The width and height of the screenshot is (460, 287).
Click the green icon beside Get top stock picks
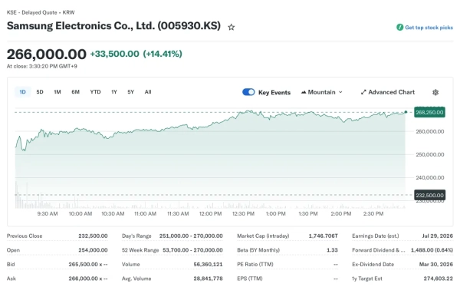coord(399,28)
